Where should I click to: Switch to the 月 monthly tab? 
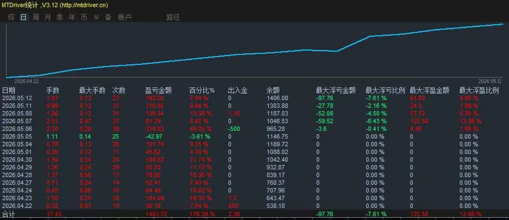click(48, 18)
